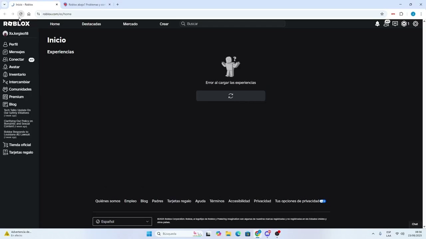Viewport: 426px width, 239px height.
Task: Open Microsoft Edge from the taskbar
Action: click(x=238, y=234)
